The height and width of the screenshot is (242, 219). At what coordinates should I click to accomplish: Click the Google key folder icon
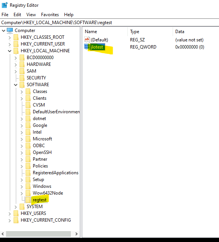(x=28, y=125)
